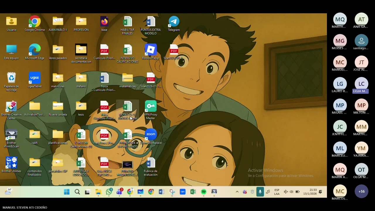
Task: Select INTENSIVO CALIFICACIONES Excel file
Action: [x=127, y=54]
